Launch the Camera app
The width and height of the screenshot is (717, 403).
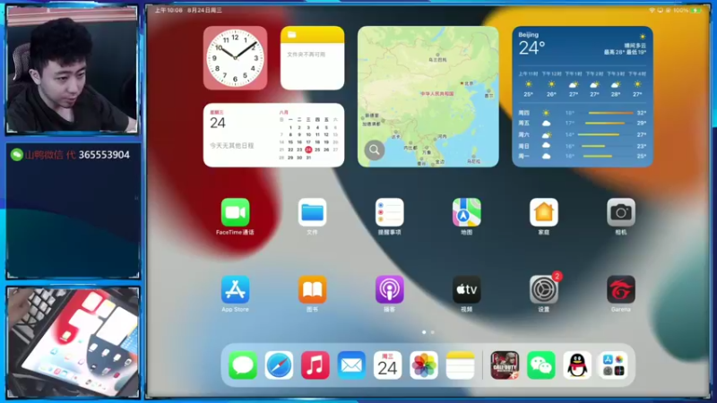coord(621,212)
